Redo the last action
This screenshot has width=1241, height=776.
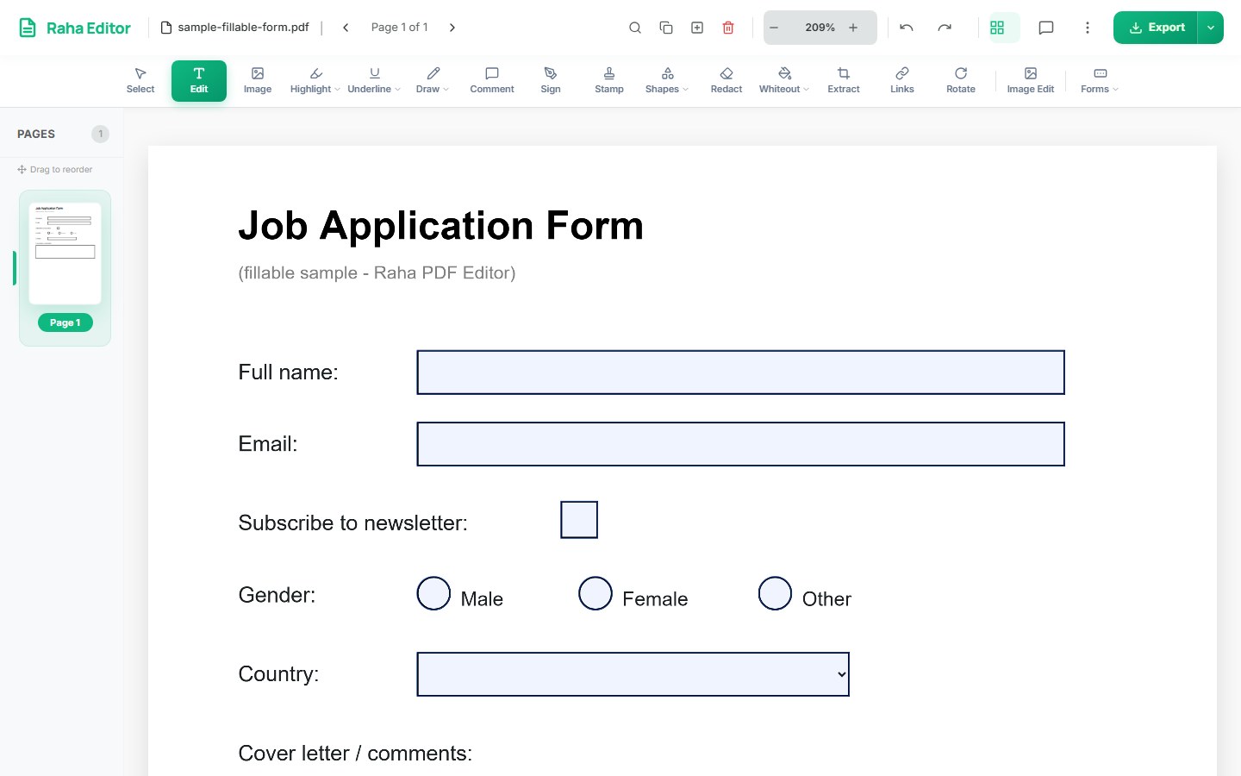pyautogui.click(x=945, y=28)
